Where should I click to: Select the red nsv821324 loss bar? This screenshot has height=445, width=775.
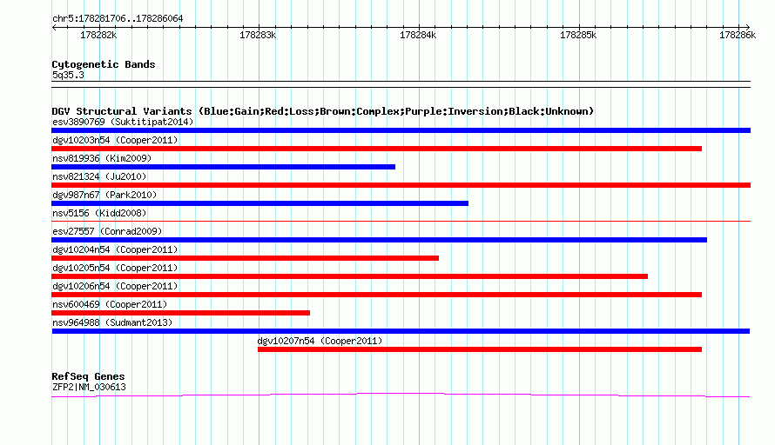tap(401, 185)
